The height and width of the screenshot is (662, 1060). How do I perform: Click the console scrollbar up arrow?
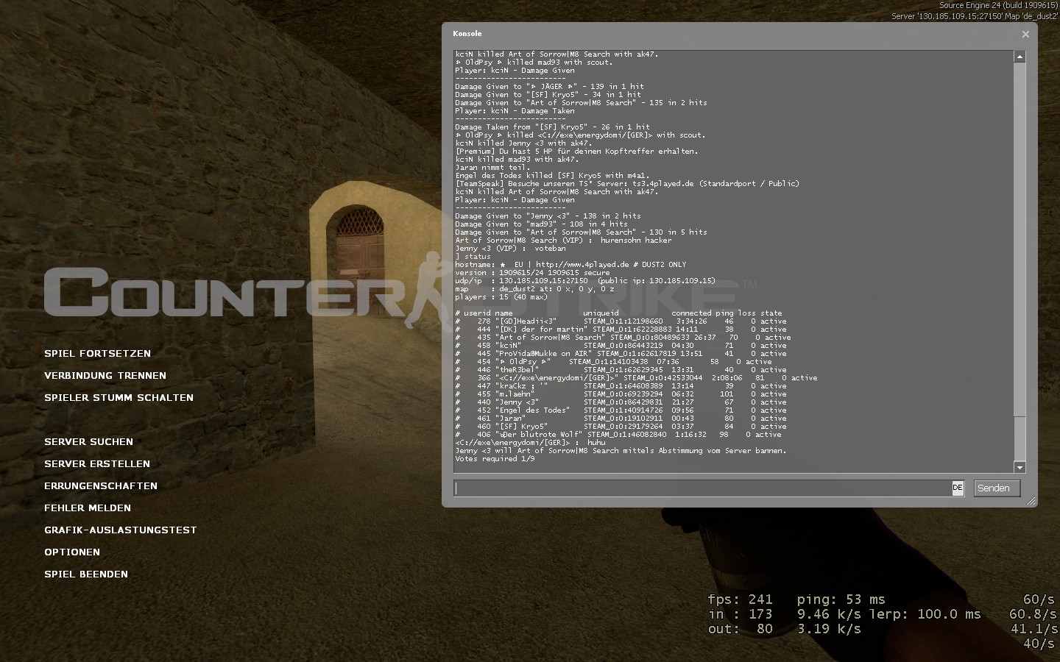(1020, 57)
